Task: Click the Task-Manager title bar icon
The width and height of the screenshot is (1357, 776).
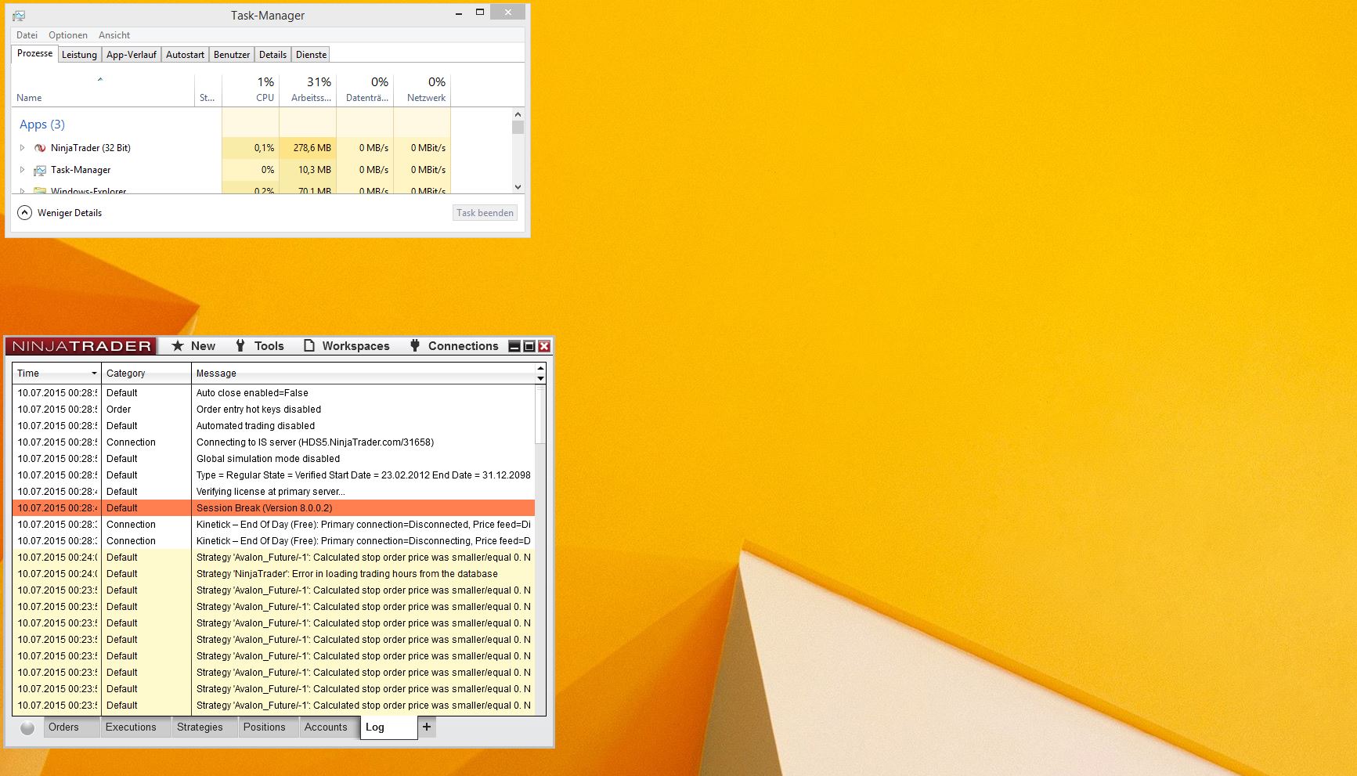Action: (19, 16)
